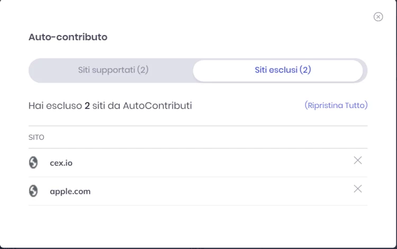This screenshot has width=397, height=249.
Task: Click the empty space in the cex.io row
Action: [x=213, y=163]
